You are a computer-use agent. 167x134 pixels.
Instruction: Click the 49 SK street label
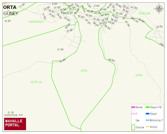pos(118,5)
